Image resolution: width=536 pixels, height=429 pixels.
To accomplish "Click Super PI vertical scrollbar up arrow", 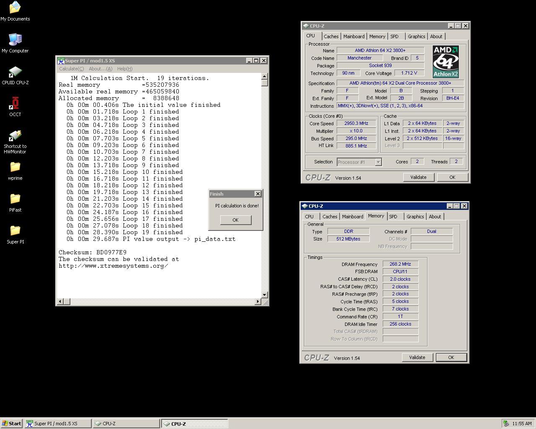I will coord(264,76).
